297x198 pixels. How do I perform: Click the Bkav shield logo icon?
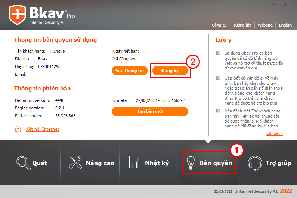pyautogui.click(x=17, y=15)
